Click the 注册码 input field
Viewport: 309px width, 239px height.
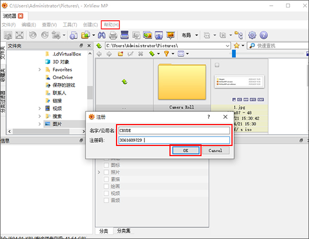coord(174,140)
